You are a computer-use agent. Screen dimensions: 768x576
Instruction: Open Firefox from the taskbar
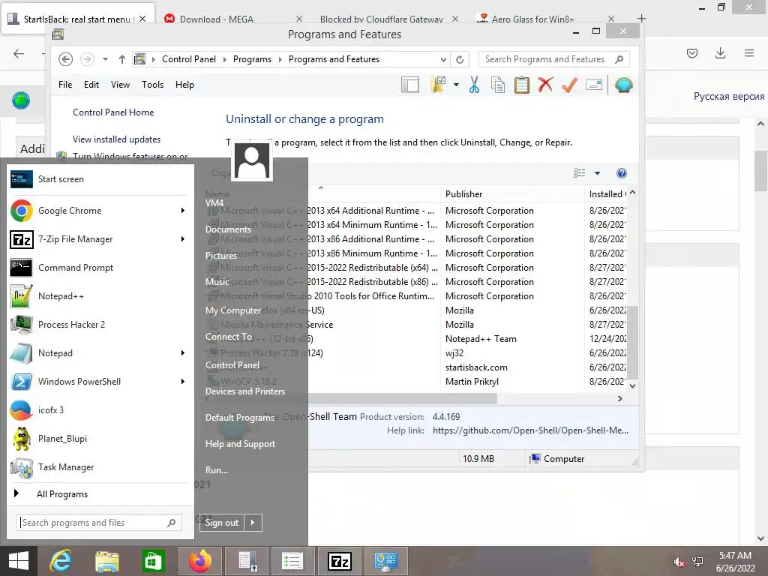(x=199, y=561)
